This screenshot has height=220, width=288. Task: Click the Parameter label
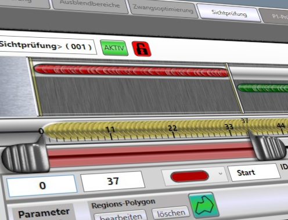coord(44,214)
